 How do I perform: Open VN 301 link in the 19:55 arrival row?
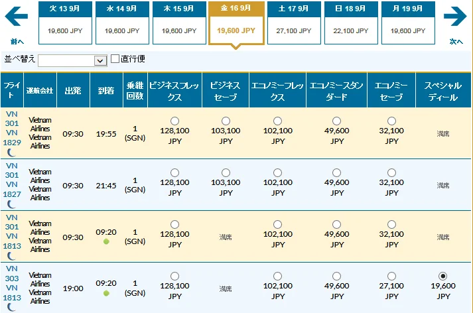(12, 119)
